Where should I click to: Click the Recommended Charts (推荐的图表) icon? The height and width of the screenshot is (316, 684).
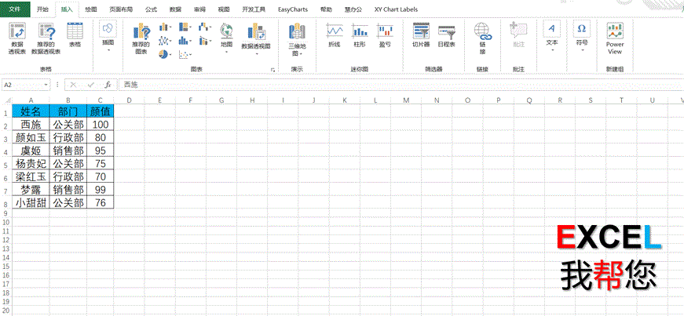point(141,38)
